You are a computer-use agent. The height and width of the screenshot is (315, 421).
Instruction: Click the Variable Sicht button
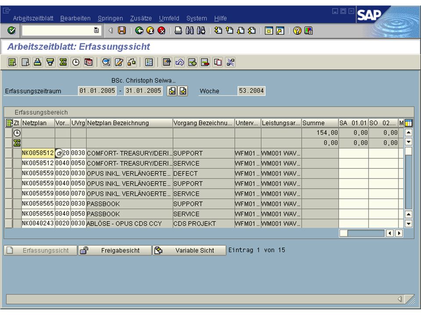pyautogui.click(x=189, y=250)
